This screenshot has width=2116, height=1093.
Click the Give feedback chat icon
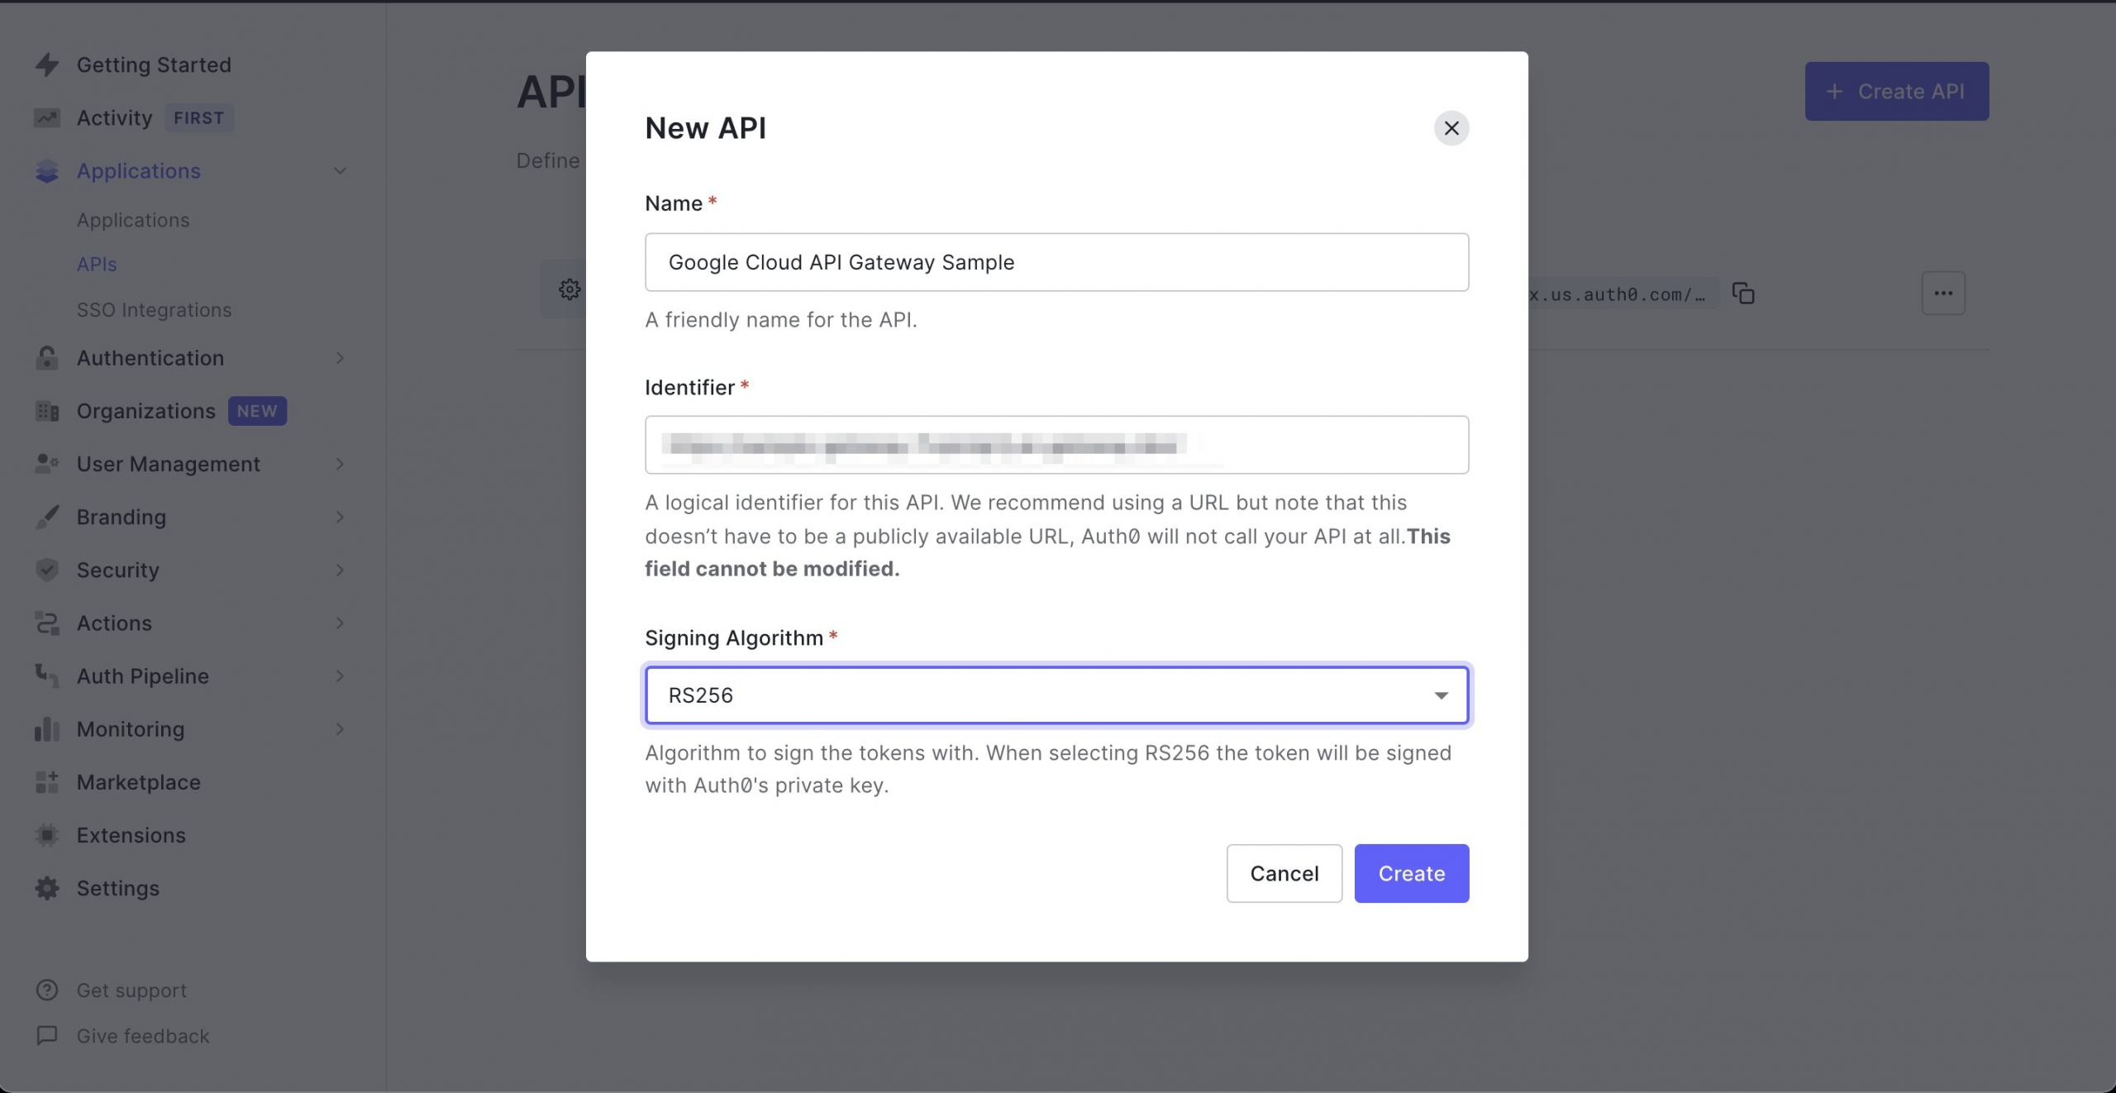coord(47,1035)
